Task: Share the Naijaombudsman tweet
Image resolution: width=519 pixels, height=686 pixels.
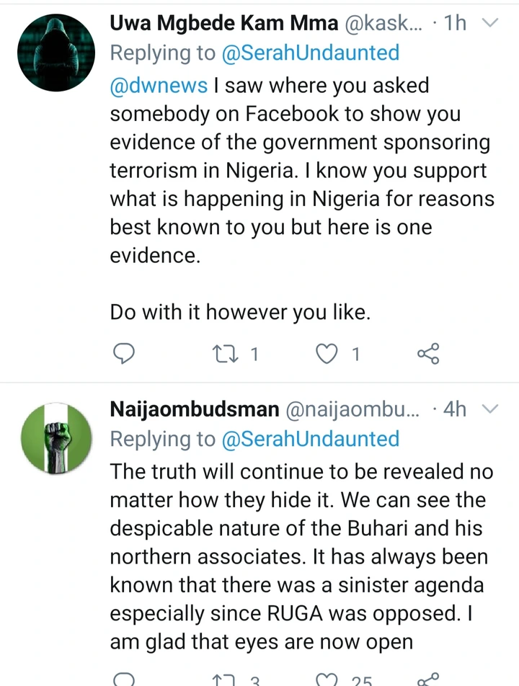Action: tap(428, 680)
